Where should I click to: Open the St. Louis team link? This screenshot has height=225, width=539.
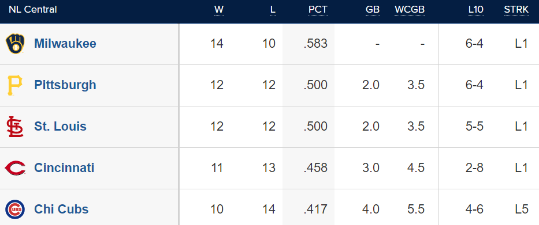click(60, 127)
